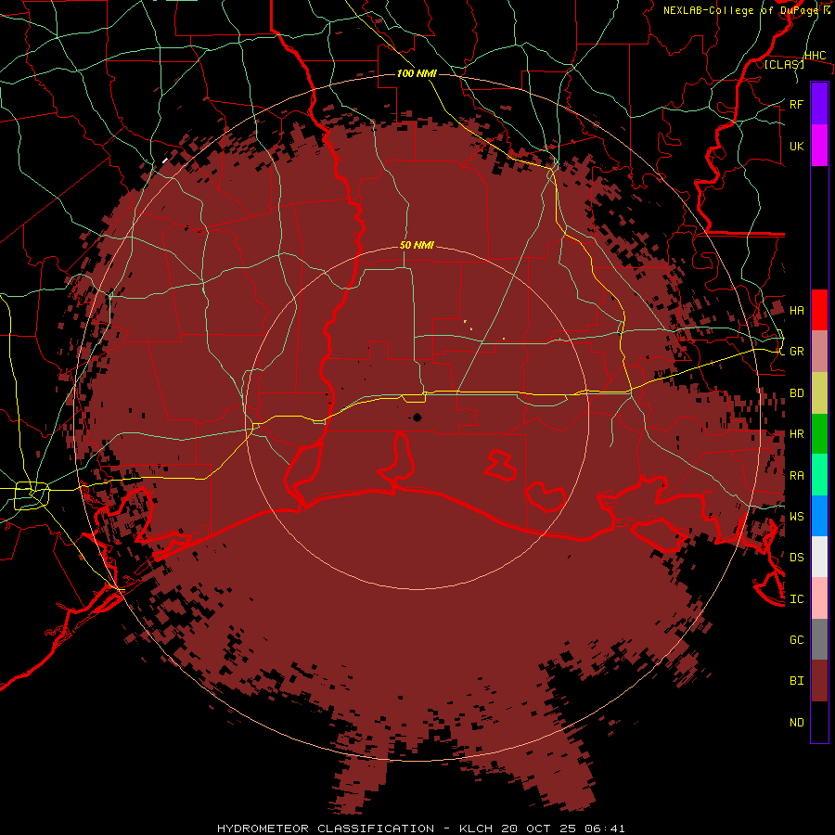Click the GC legend label
Screen dimensions: 835x835
coord(796,640)
